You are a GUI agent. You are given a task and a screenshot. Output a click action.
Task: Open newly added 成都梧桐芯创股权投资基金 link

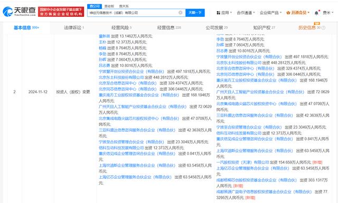coord(257,180)
